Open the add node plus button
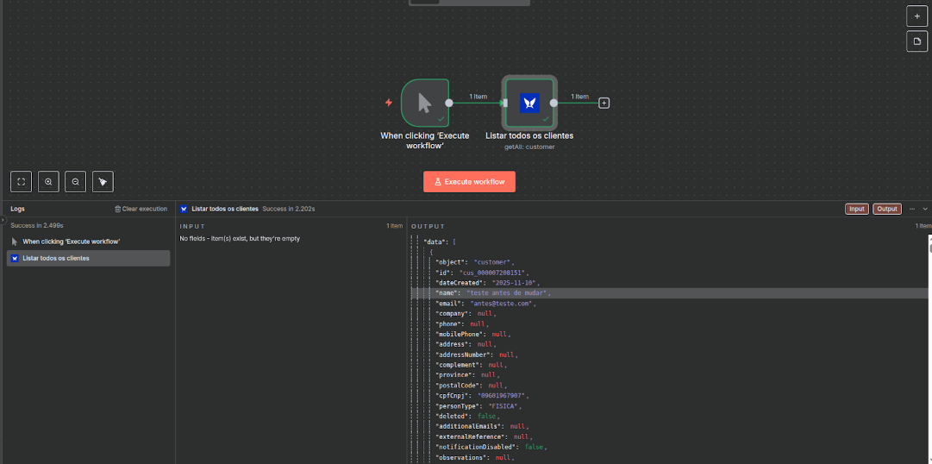 pyautogui.click(x=917, y=16)
